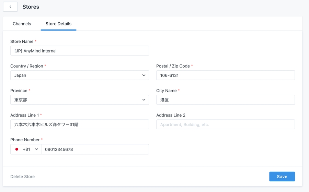The width and height of the screenshot is (309, 192).
Task: Click the Address Line 1 input box
Action: pyautogui.click(x=80, y=124)
